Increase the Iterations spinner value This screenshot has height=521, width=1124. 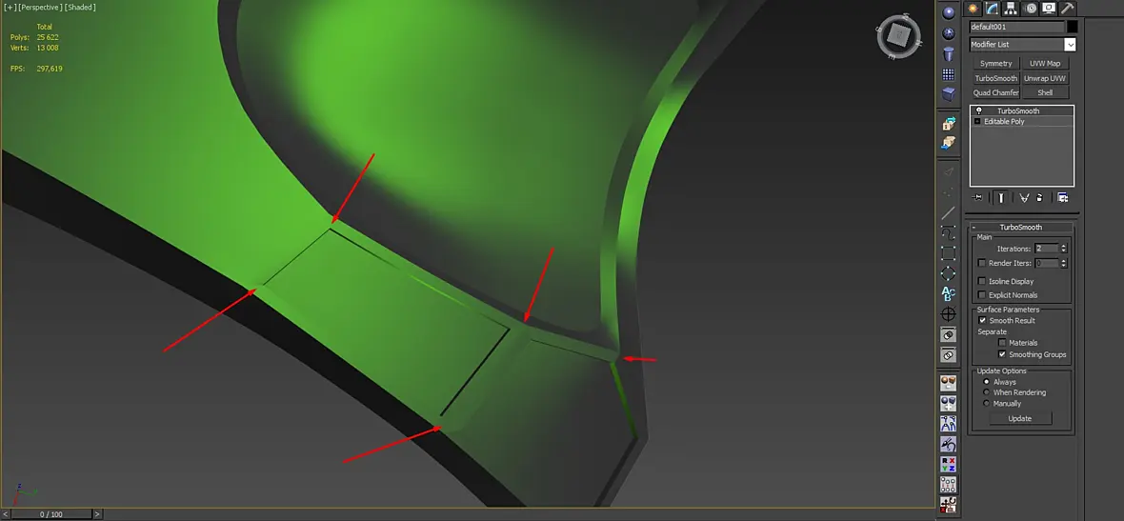click(x=1063, y=246)
